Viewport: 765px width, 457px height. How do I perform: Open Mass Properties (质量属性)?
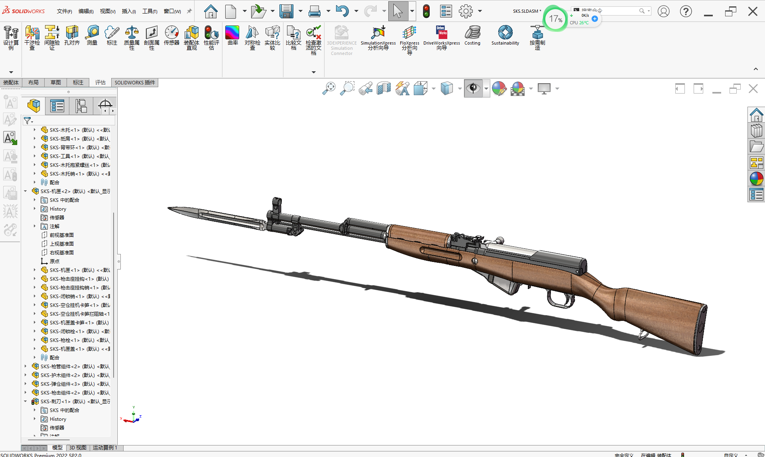coord(132,38)
